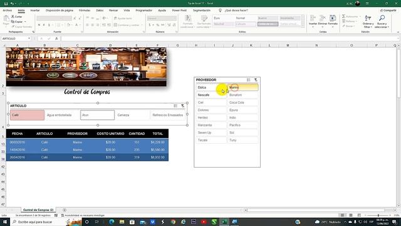Viewport: 401px width, 226px height.
Task: Select Coca Cola in the PROVEEDOR slicer
Action: coord(243,102)
